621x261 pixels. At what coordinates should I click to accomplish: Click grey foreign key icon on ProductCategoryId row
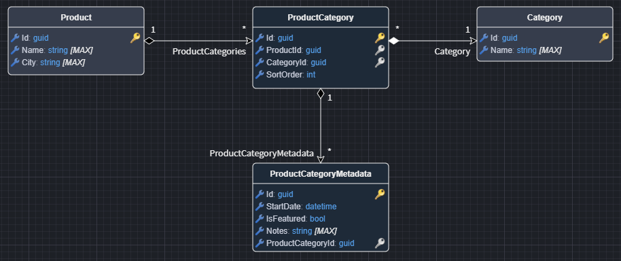[x=380, y=243]
